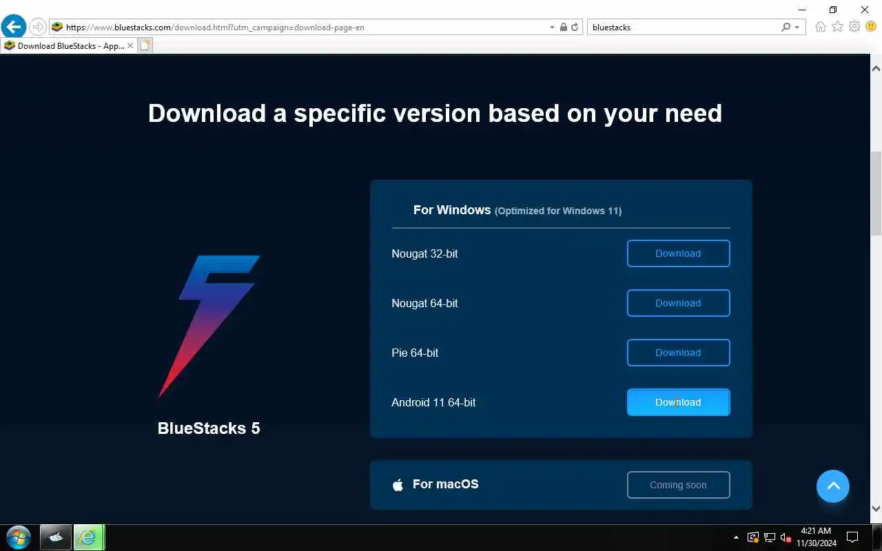Click the network tray icon
Screen dimensions: 882x551
point(770,537)
